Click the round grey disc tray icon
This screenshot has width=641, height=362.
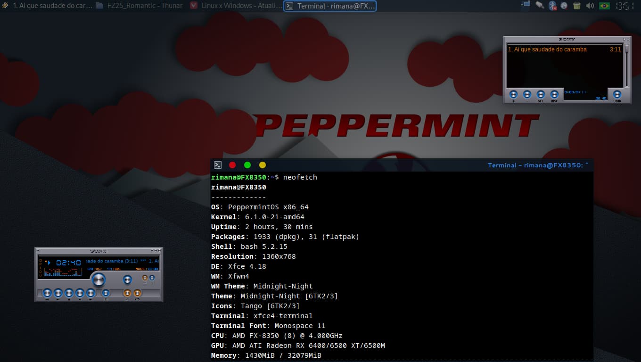click(x=564, y=6)
